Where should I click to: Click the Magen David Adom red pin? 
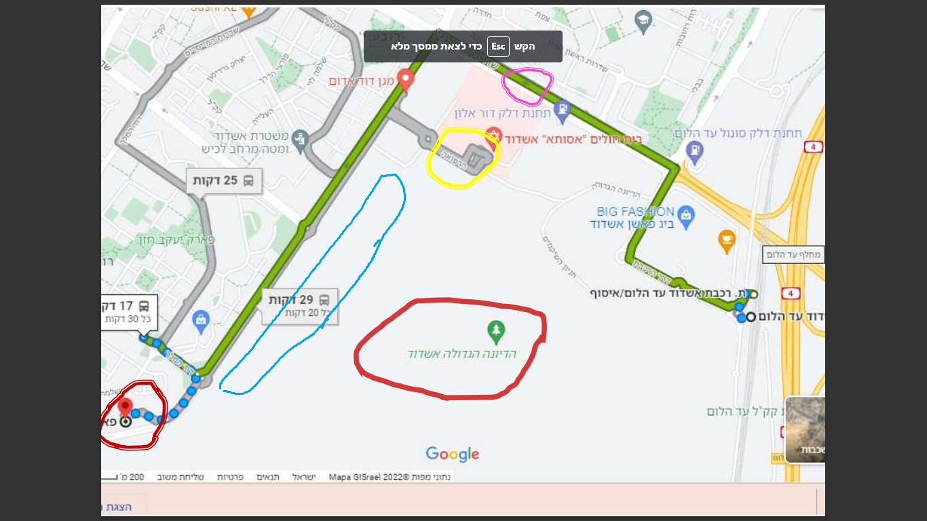[x=406, y=80]
